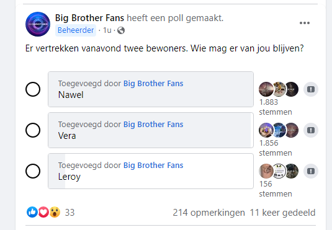Viewport: 332px width, 230px height.
Task: View voter avatars for Vera
Action: coord(279,130)
